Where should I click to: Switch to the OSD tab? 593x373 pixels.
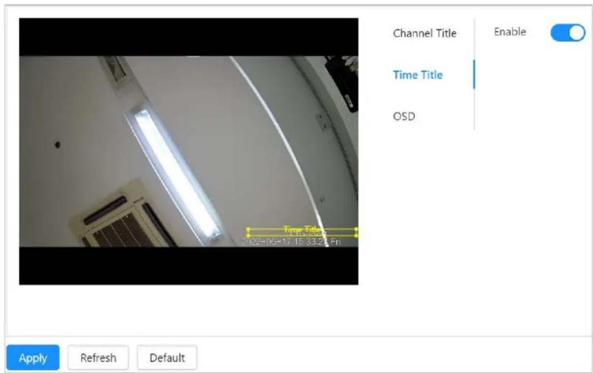(x=404, y=116)
